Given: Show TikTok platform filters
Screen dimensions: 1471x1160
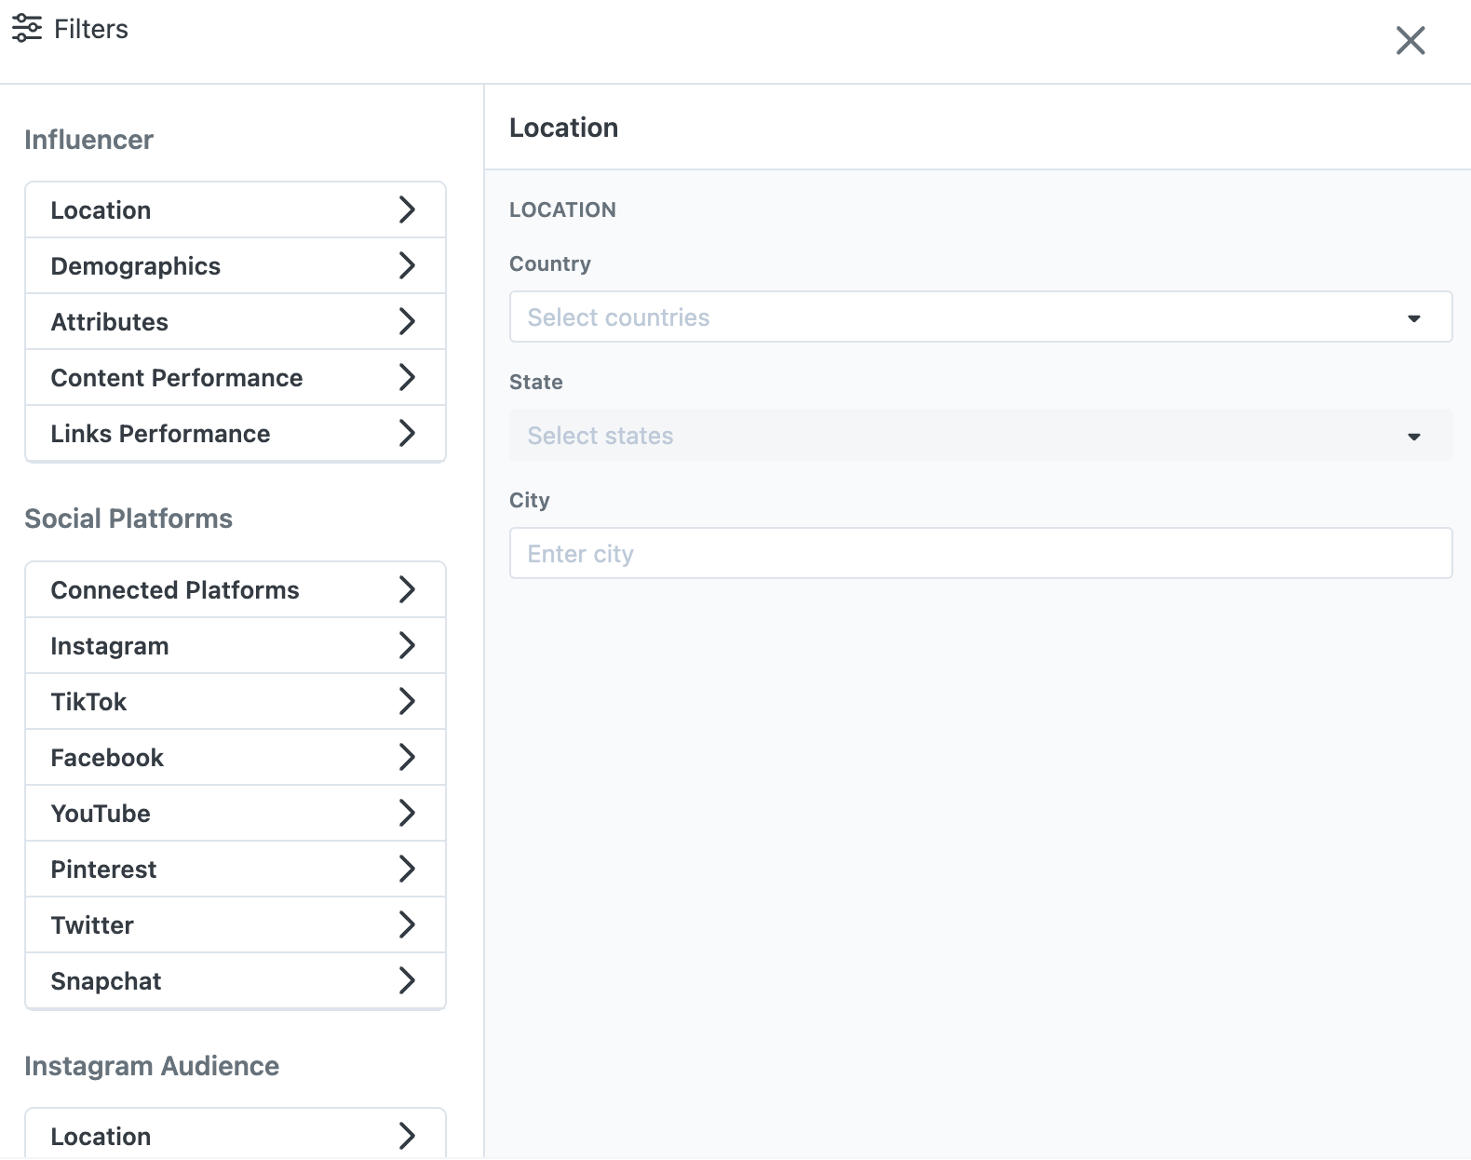Looking at the screenshot, I should [x=236, y=702].
